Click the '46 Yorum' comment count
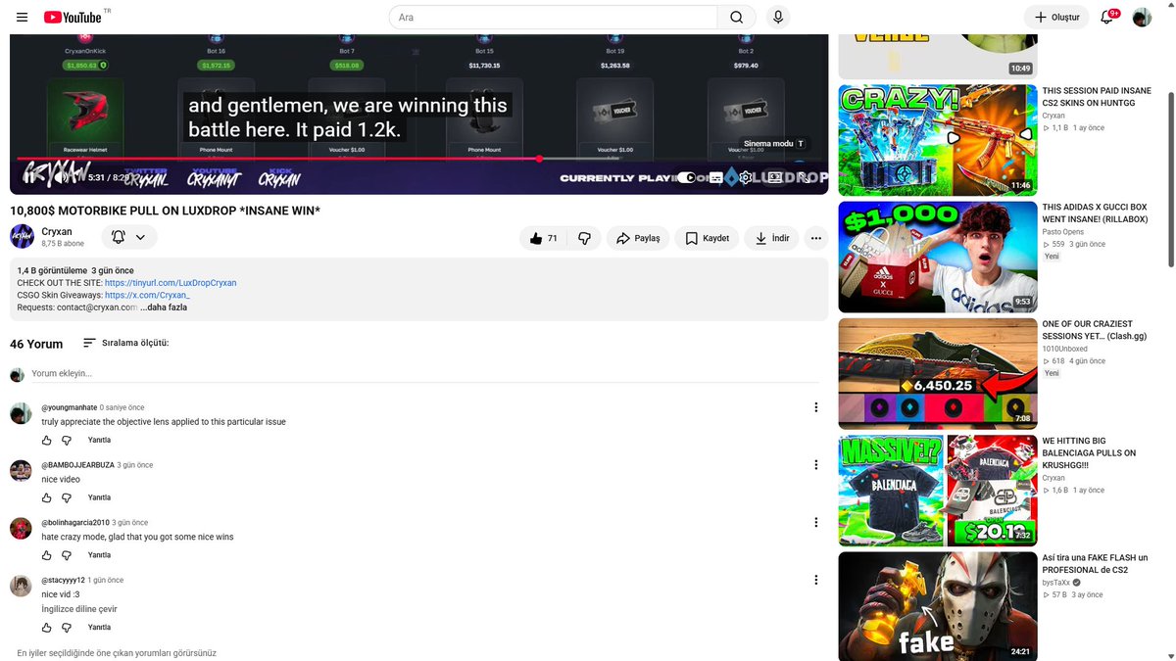 point(36,344)
